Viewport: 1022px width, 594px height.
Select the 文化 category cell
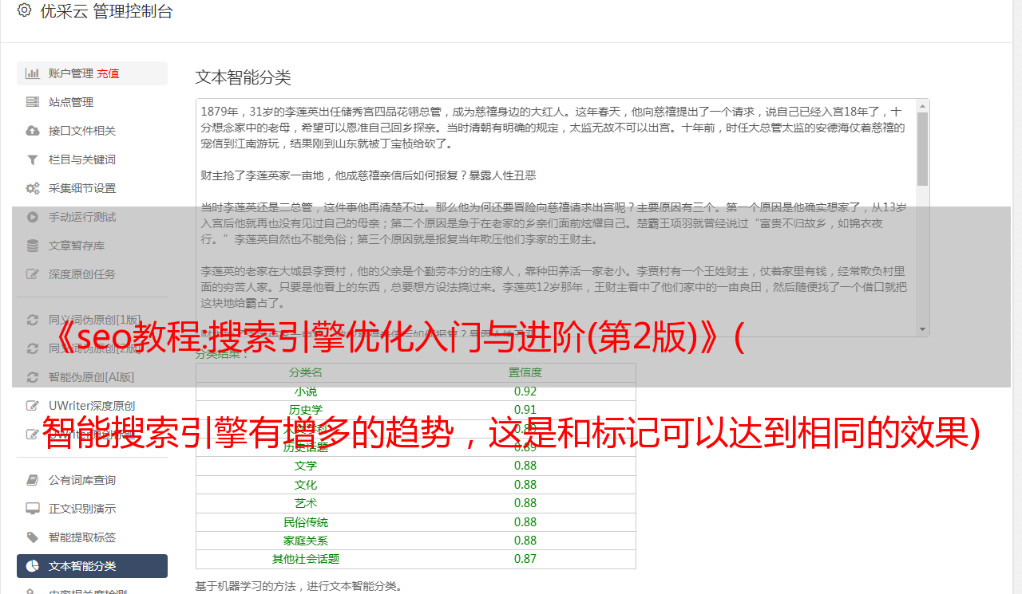click(306, 485)
